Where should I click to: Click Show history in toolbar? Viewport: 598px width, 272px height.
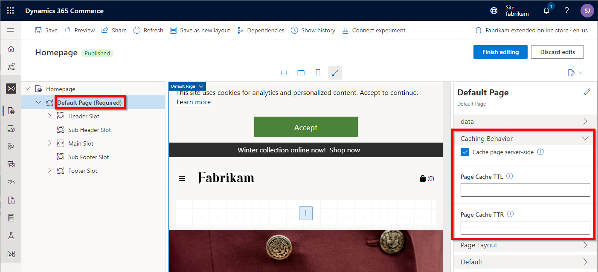click(313, 30)
